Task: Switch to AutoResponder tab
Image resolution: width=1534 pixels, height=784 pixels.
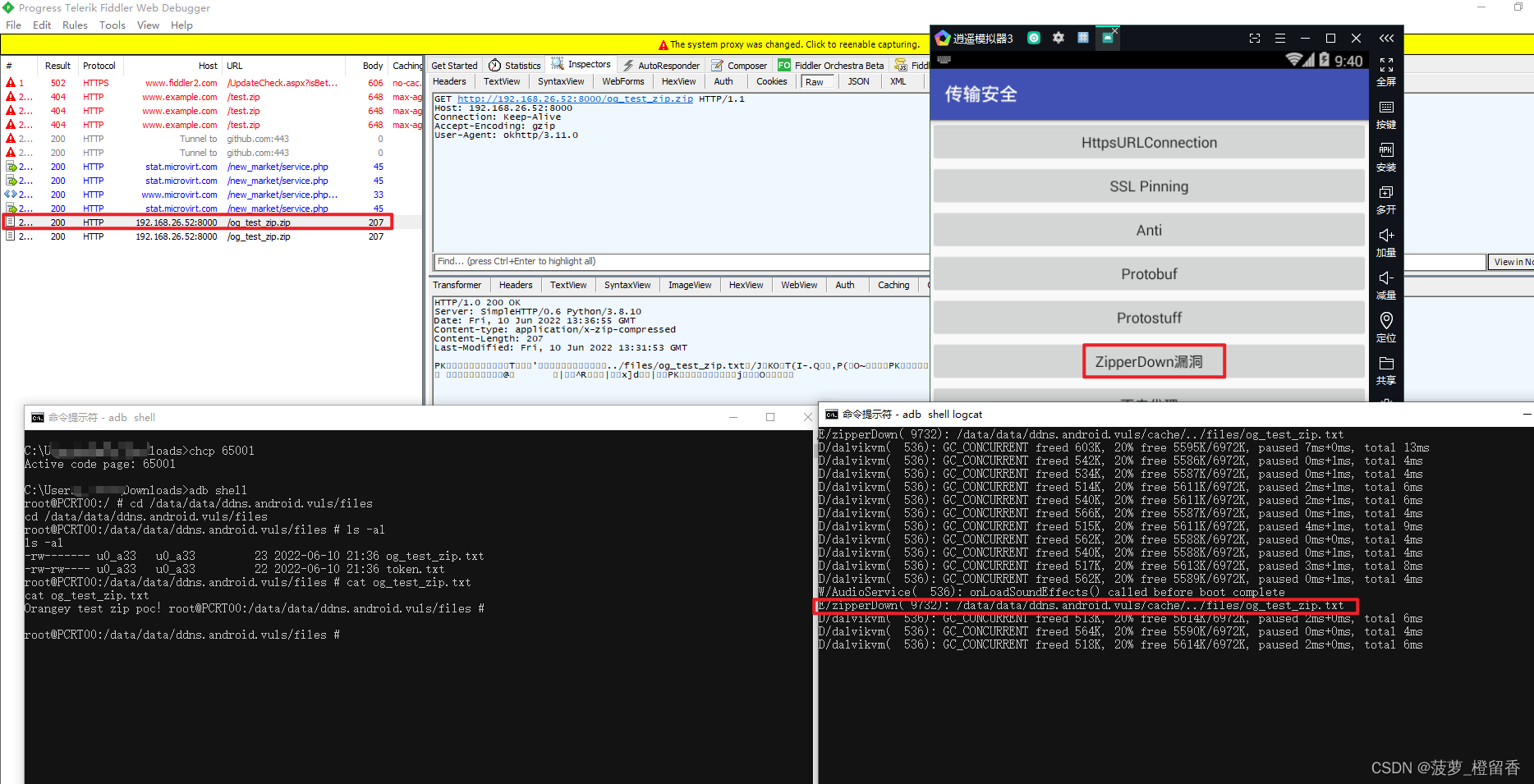Action: [x=661, y=66]
